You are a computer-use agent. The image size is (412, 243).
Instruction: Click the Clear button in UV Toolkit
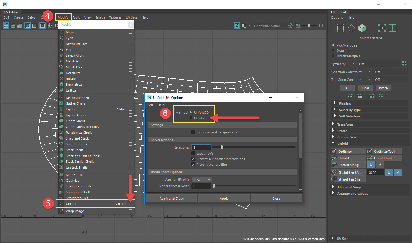coord(365,88)
